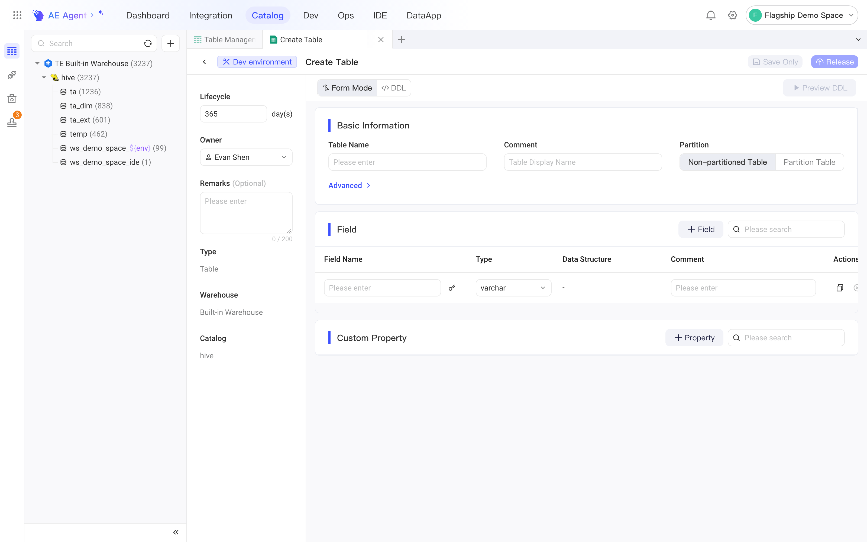867x542 pixels.
Task: Select Partition Table option
Action: pyautogui.click(x=809, y=162)
